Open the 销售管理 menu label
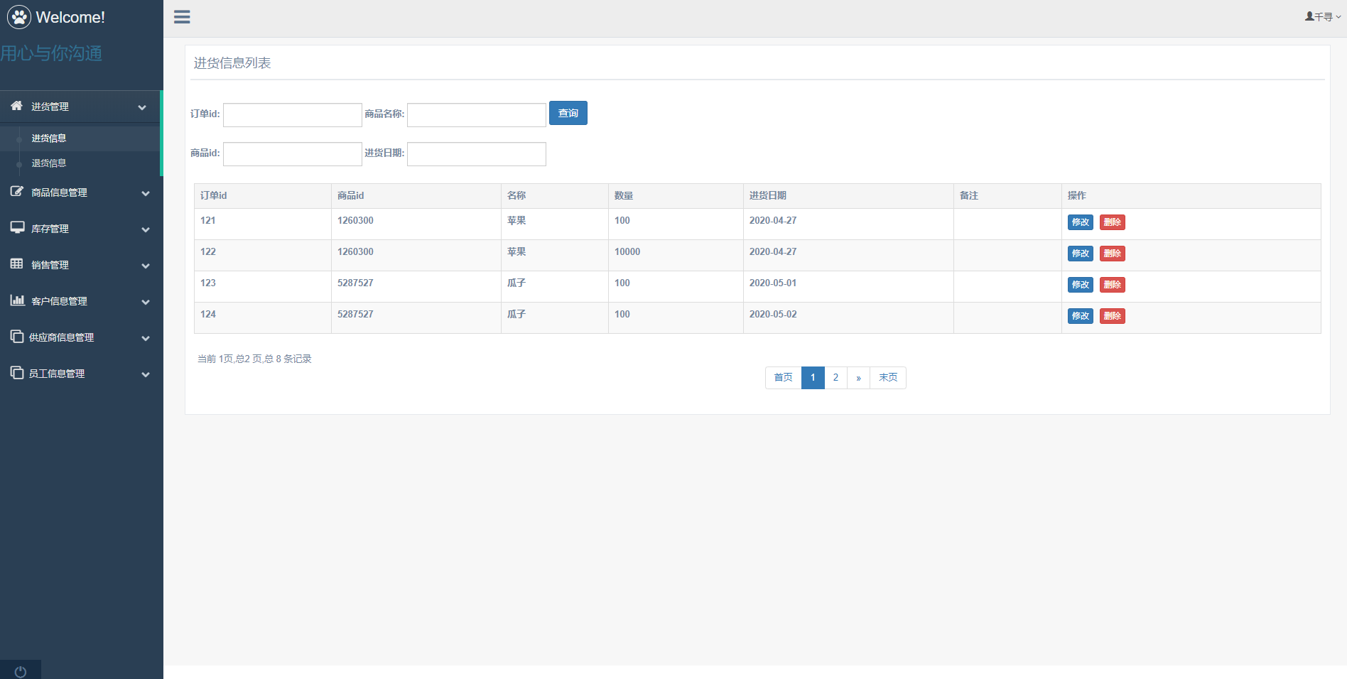Image resolution: width=1347 pixels, height=679 pixels. click(x=50, y=265)
